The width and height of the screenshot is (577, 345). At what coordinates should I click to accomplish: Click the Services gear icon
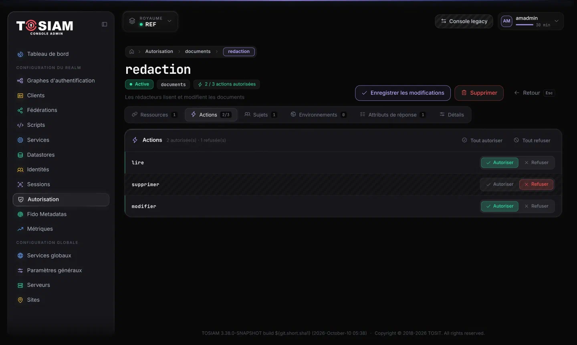coord(20,140)
